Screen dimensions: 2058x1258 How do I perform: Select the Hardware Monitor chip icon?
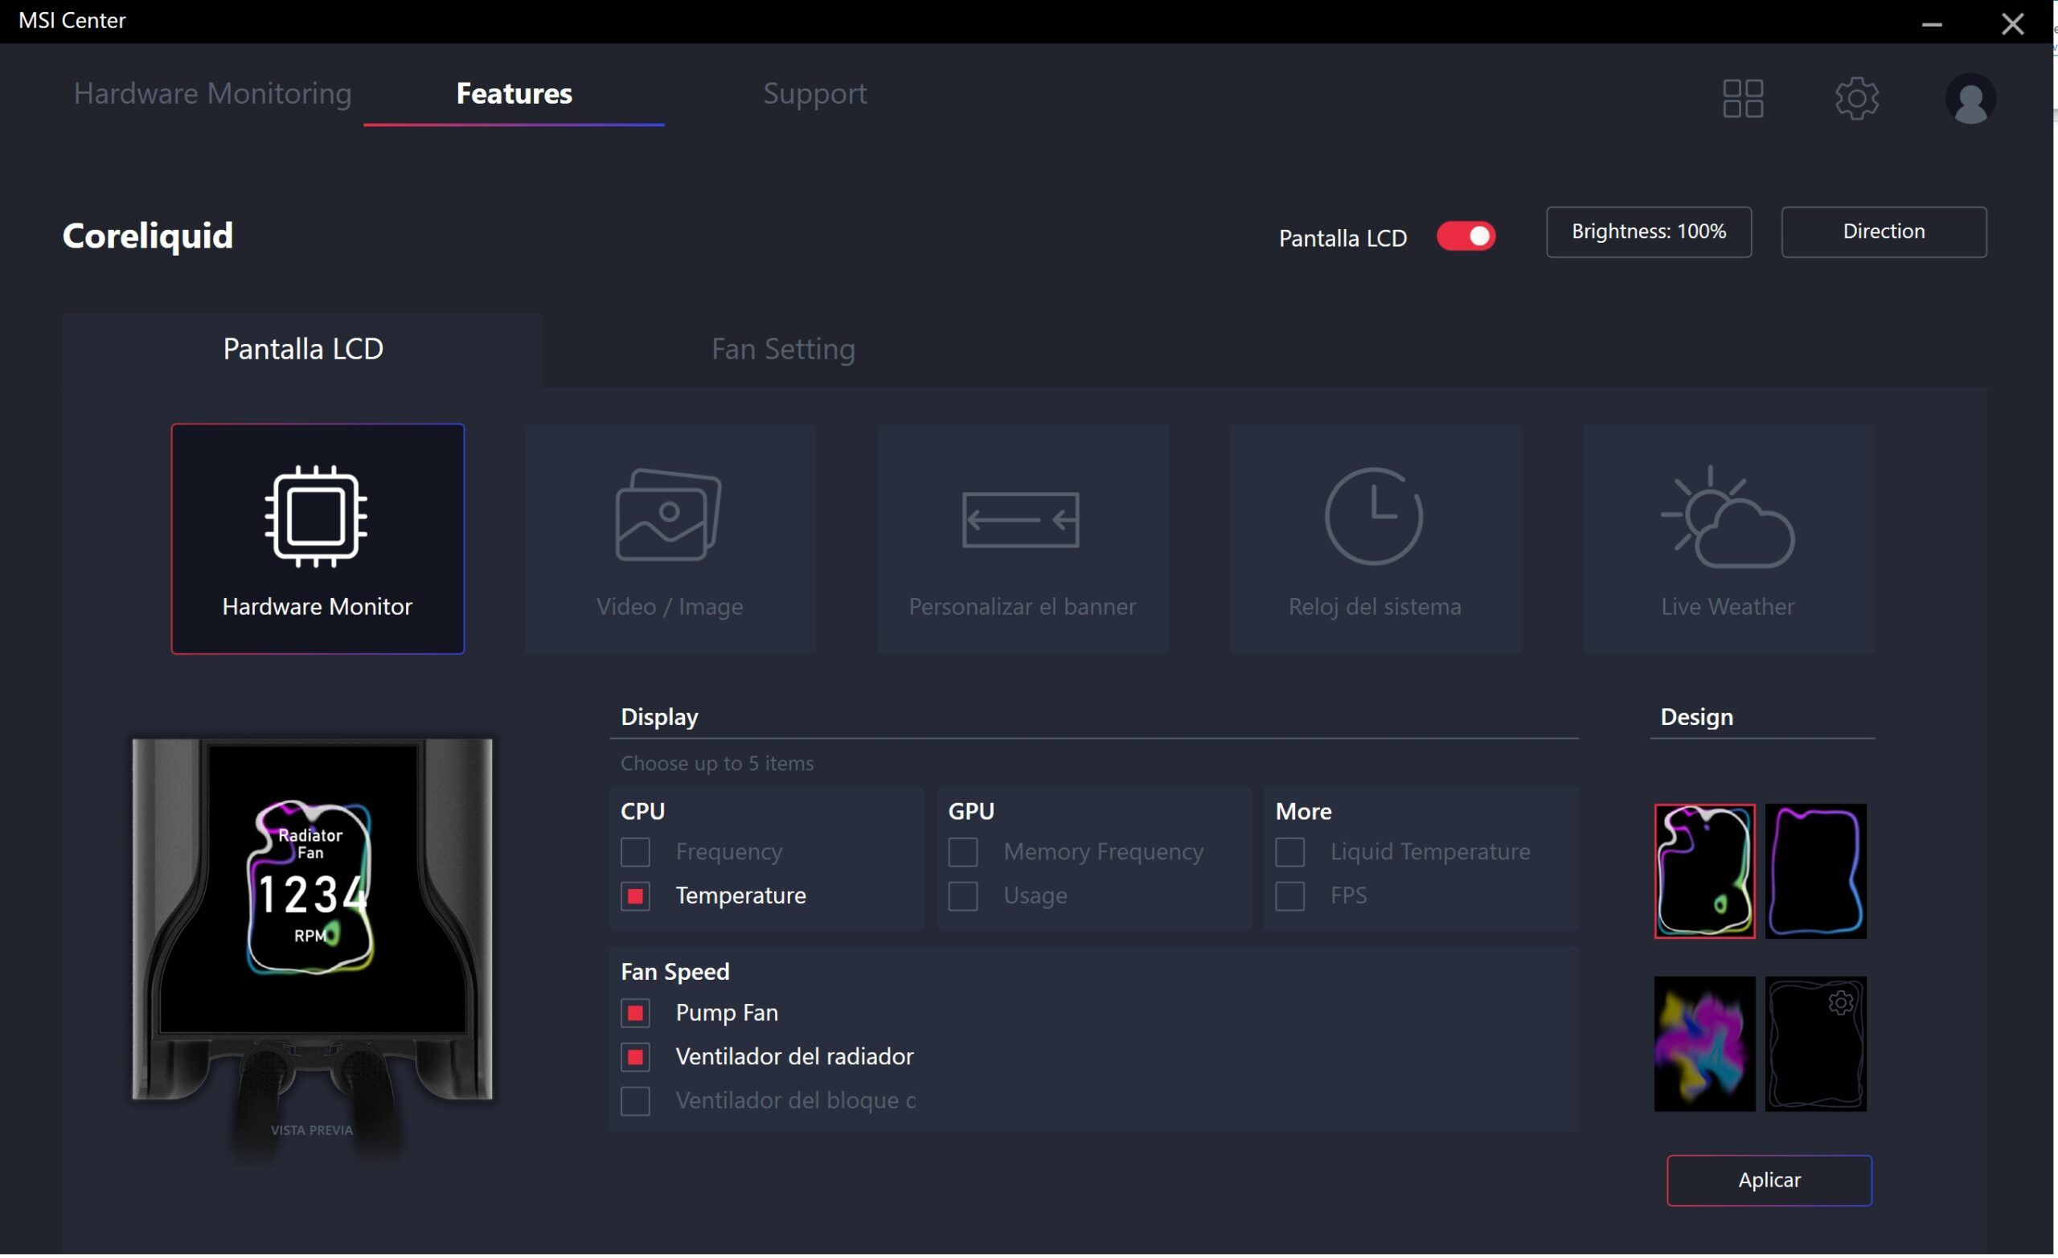pyautogui.click(x=316, y=516)
